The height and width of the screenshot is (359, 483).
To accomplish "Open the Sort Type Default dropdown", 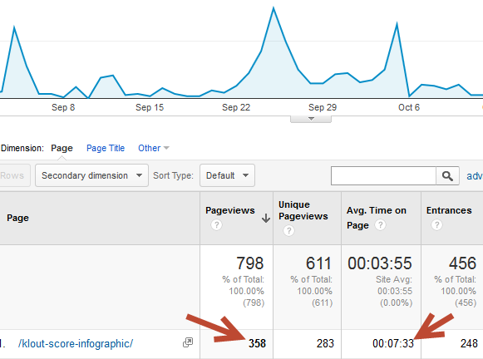I will point(227,175).
